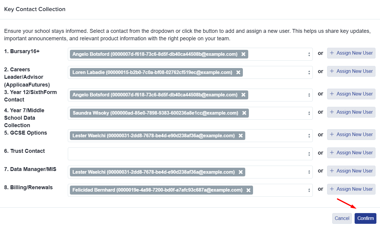Open Billing/Renewals contact dropdown arrow

(x=309, y=190)
